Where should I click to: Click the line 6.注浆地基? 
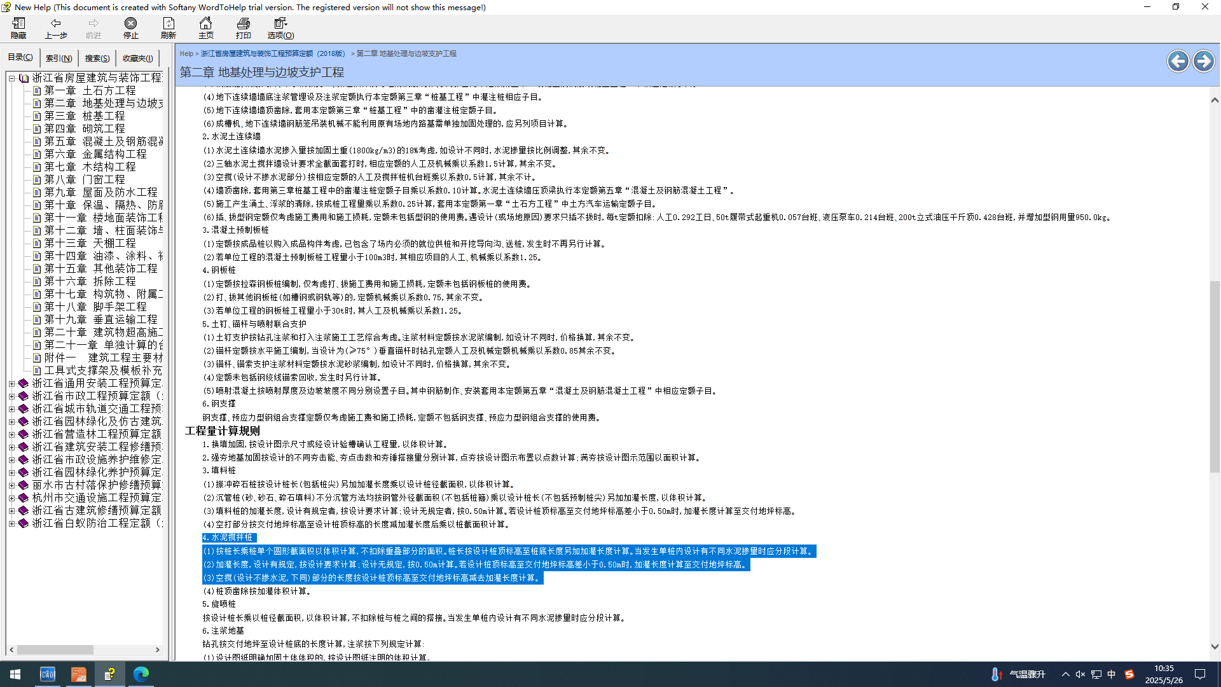[x=223, y=631]
